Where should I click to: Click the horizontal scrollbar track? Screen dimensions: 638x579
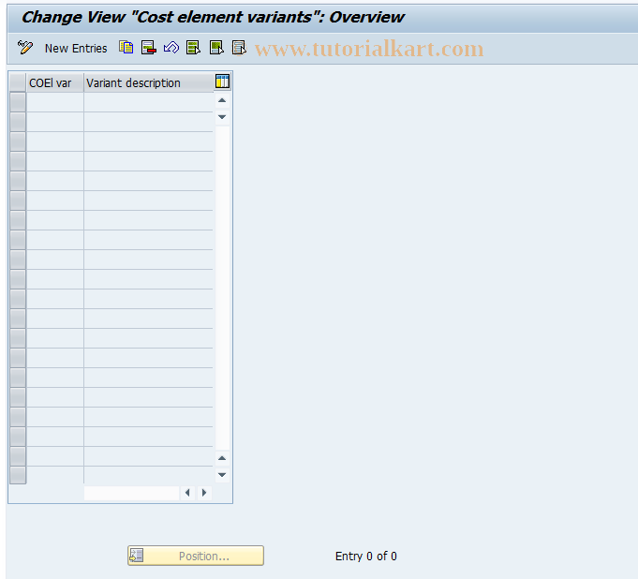coord(131,493)
